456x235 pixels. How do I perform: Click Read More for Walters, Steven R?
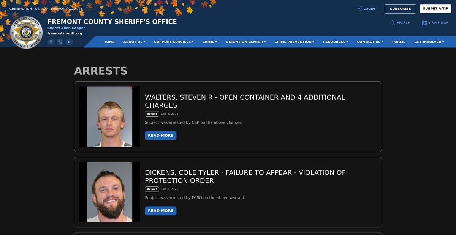[160, 136]
